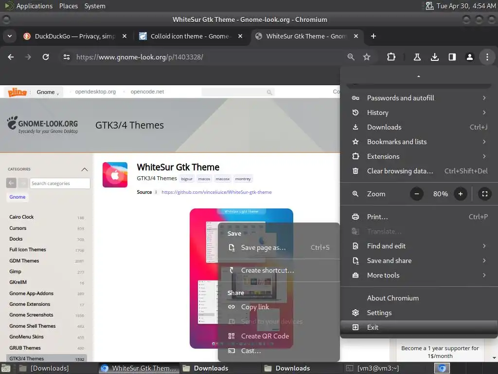Open the Gnome Shell Themes category
Image resolution: width=498 pixels, height=374 pixels.
click(x=33, y=326)
